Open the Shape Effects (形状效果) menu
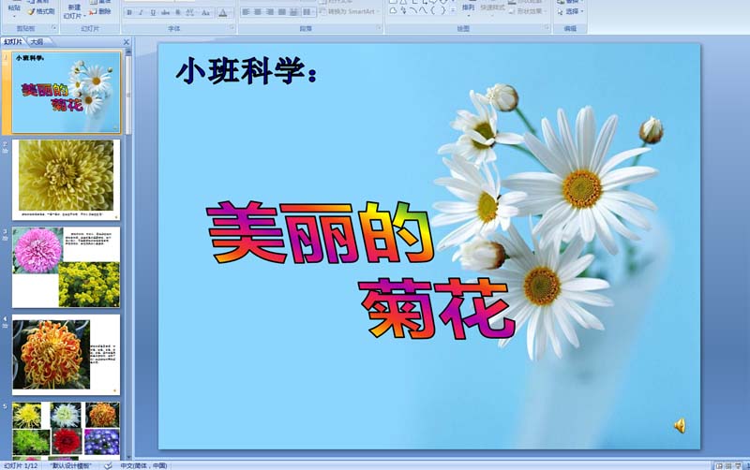 click(528, 11)
